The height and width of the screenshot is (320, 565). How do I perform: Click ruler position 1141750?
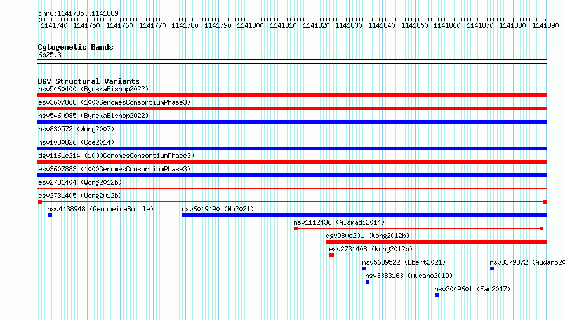(x=86, y=25)
